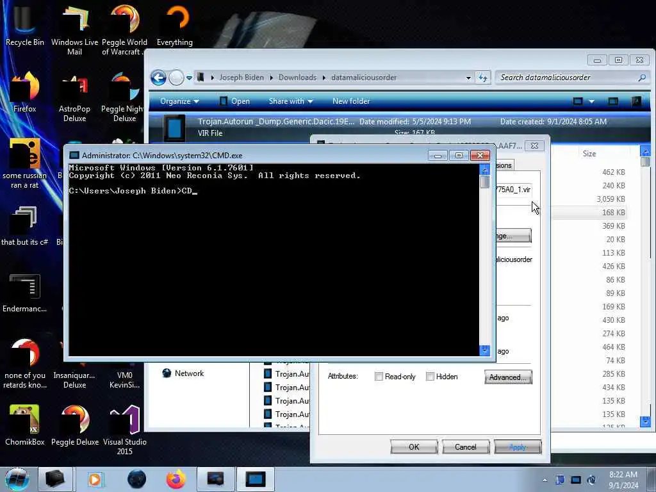Viewport: 656px width, 492px height.
Task: Open Advanced attributes button
Action: (508, 377)
